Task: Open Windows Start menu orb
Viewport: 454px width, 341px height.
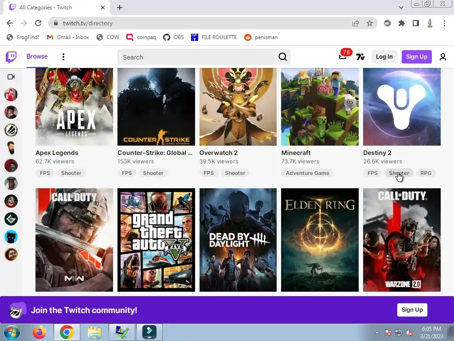Action: click(12, 332)
